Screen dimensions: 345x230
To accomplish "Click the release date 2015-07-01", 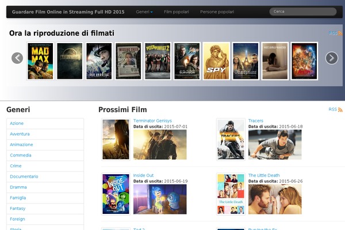I will [x=176, y=126].
